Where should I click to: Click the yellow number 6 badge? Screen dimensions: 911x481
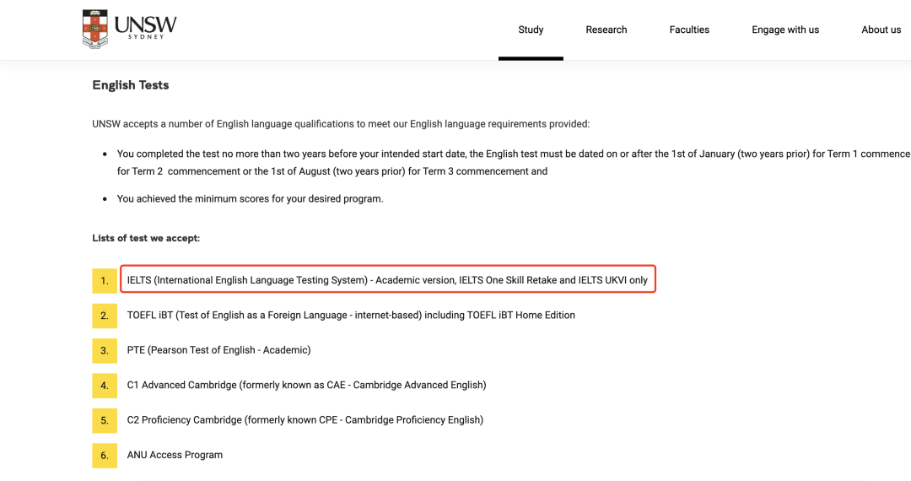click(x=105, y=456)
